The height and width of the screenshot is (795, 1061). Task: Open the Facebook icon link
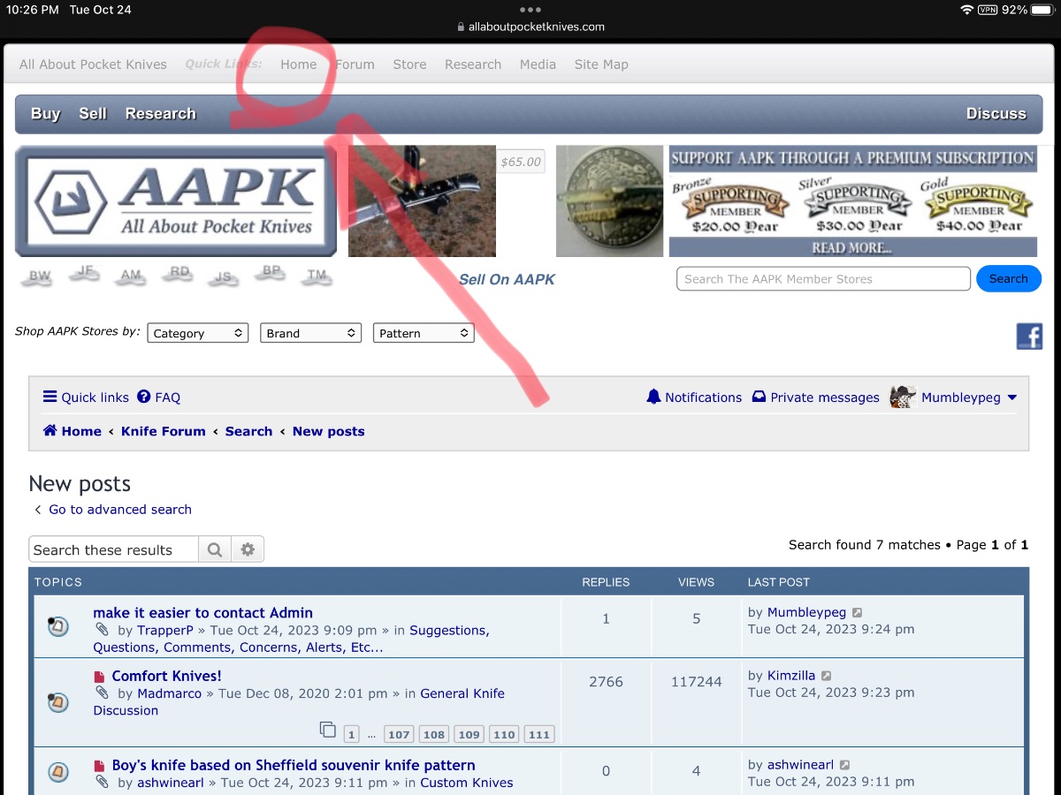pyautogui.click(x=1029, y=336)
